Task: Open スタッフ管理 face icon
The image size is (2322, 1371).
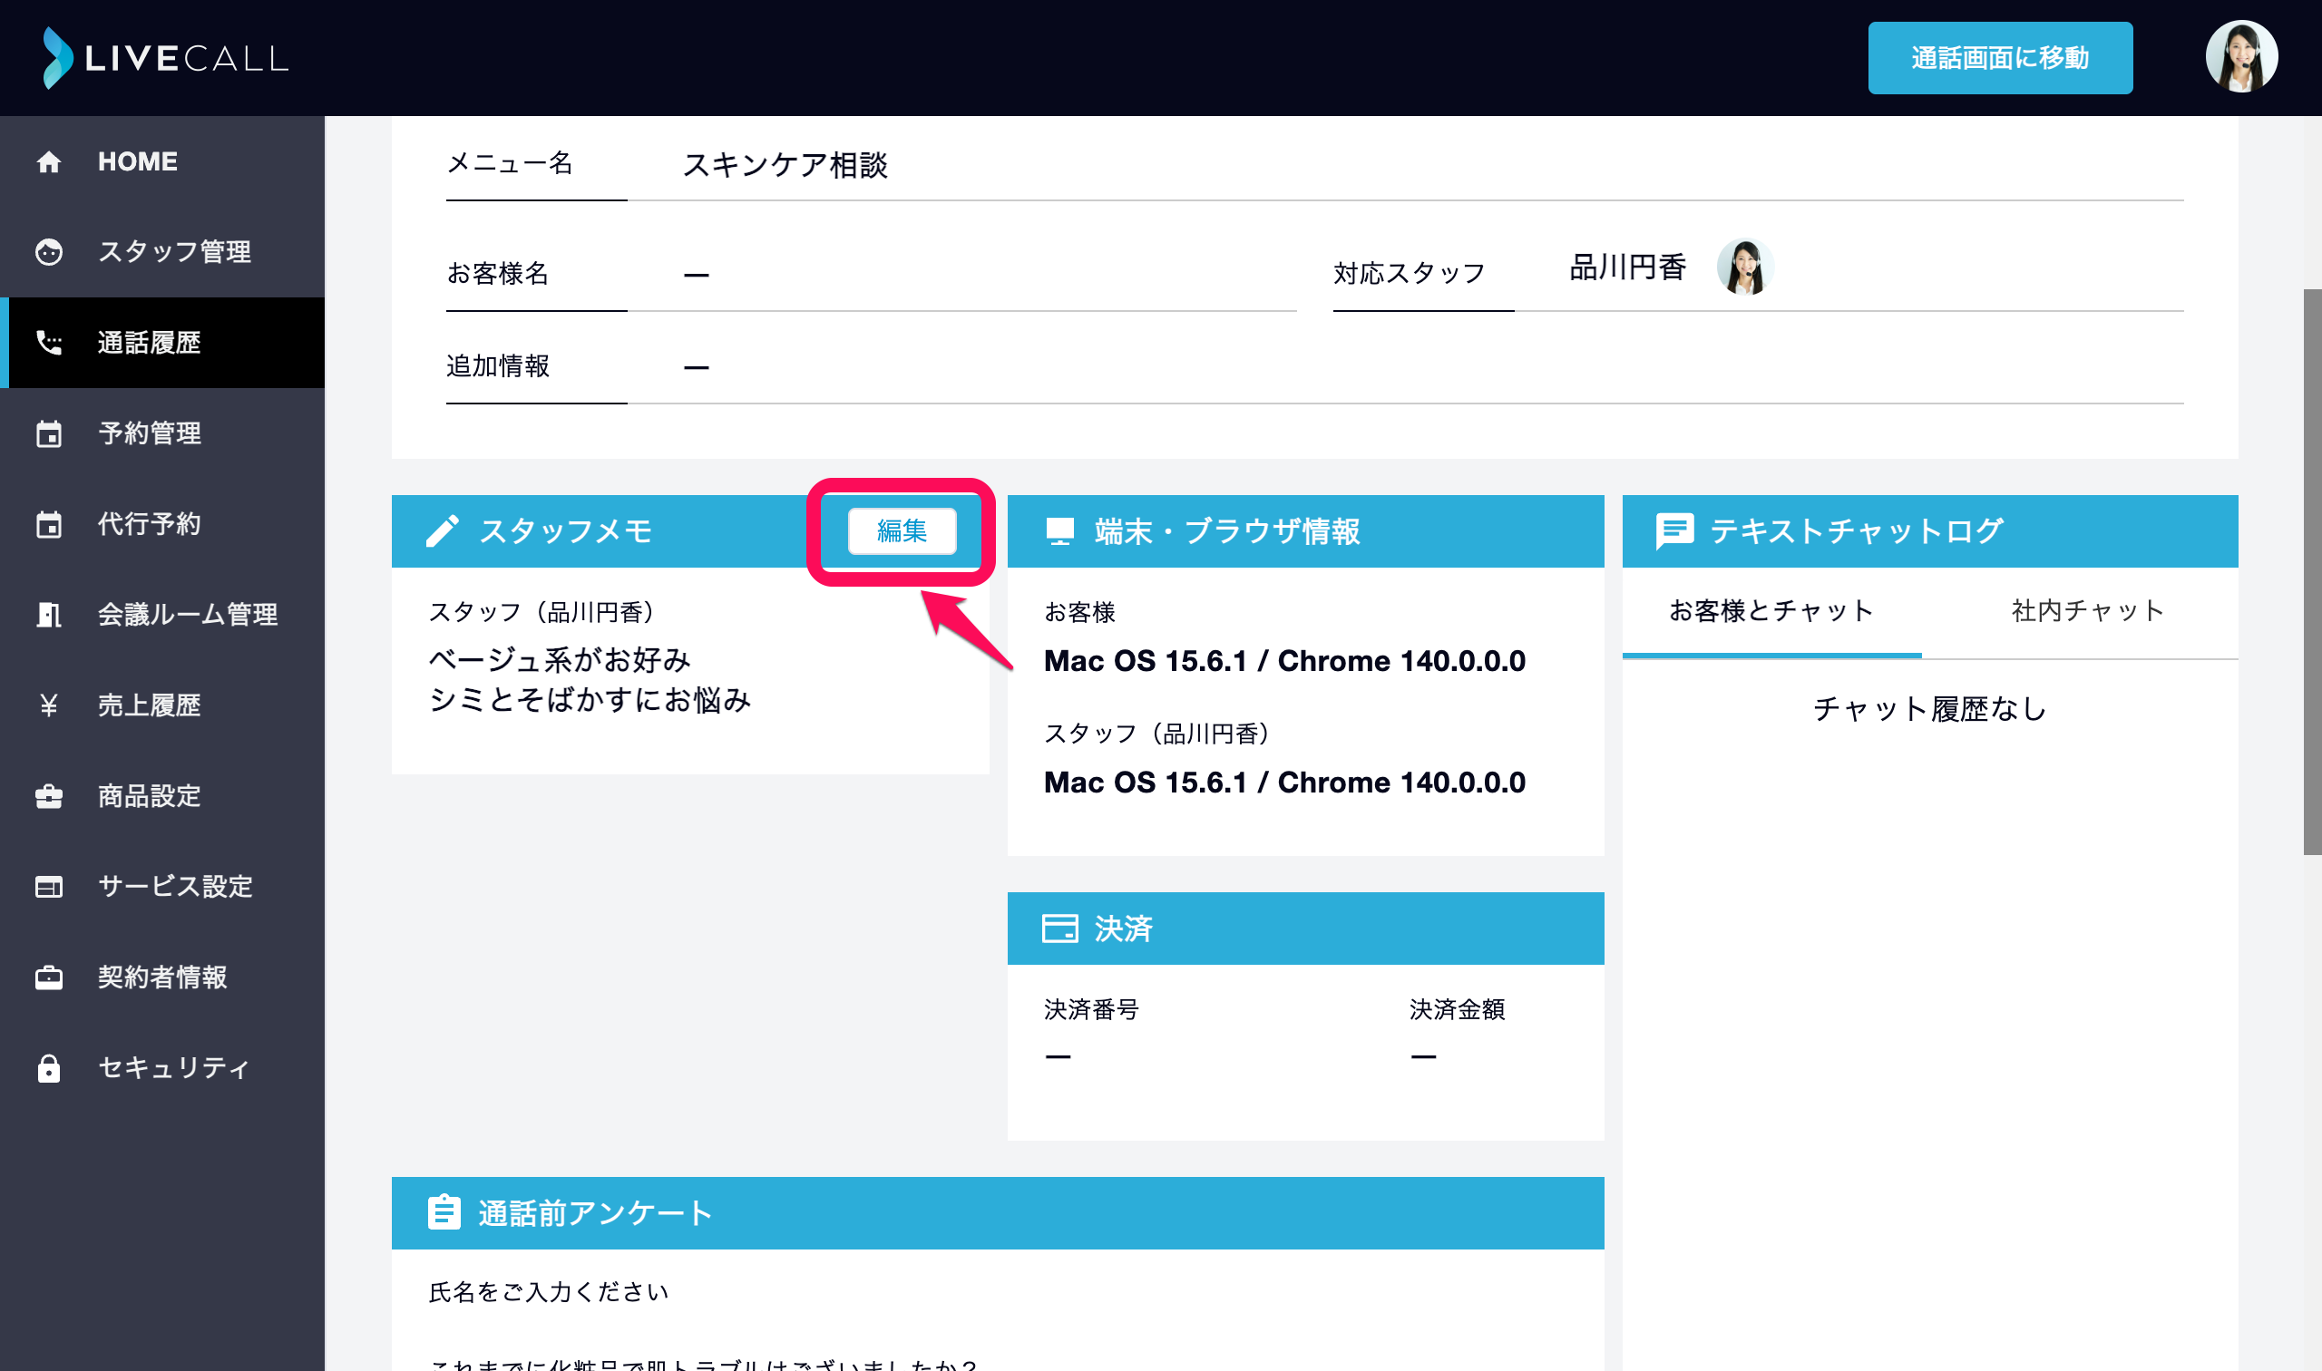Action: click(49, 252)
